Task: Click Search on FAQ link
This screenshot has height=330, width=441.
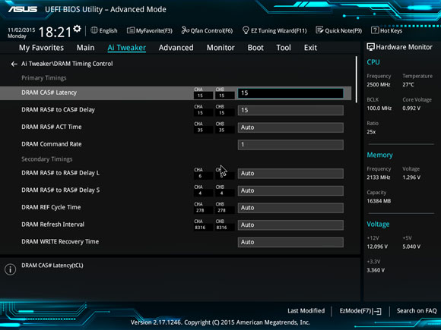Action: pyautogui.click(x=417, y=311)
